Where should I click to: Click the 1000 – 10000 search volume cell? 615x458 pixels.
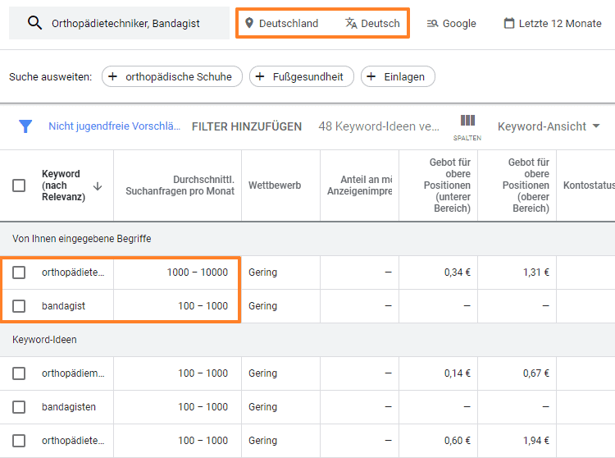click(198, 273)
